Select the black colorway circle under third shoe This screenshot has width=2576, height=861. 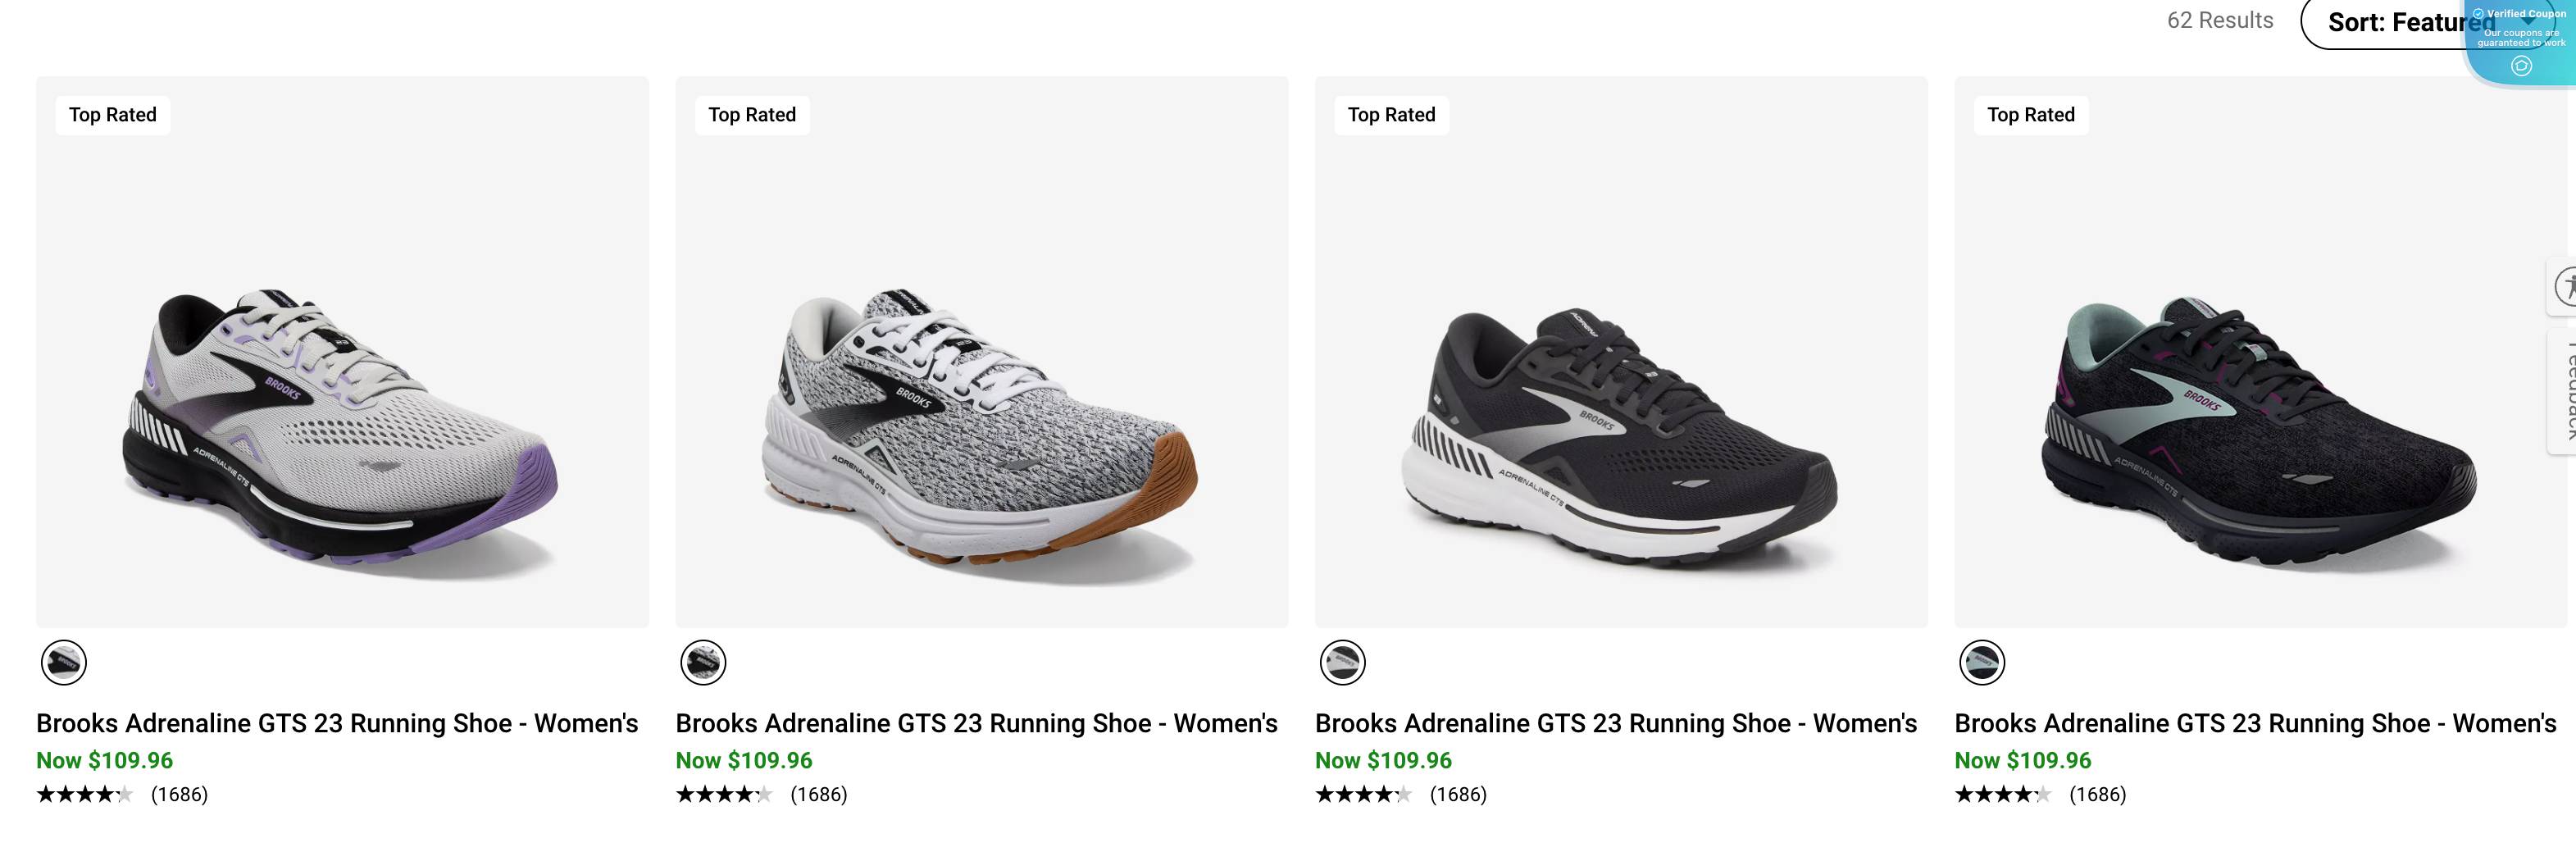(1344, 662)
